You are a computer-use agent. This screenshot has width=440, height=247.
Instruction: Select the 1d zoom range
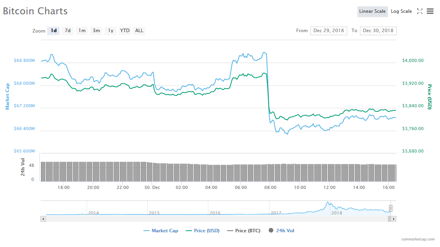pyautogui.click(x=53, y=31)
